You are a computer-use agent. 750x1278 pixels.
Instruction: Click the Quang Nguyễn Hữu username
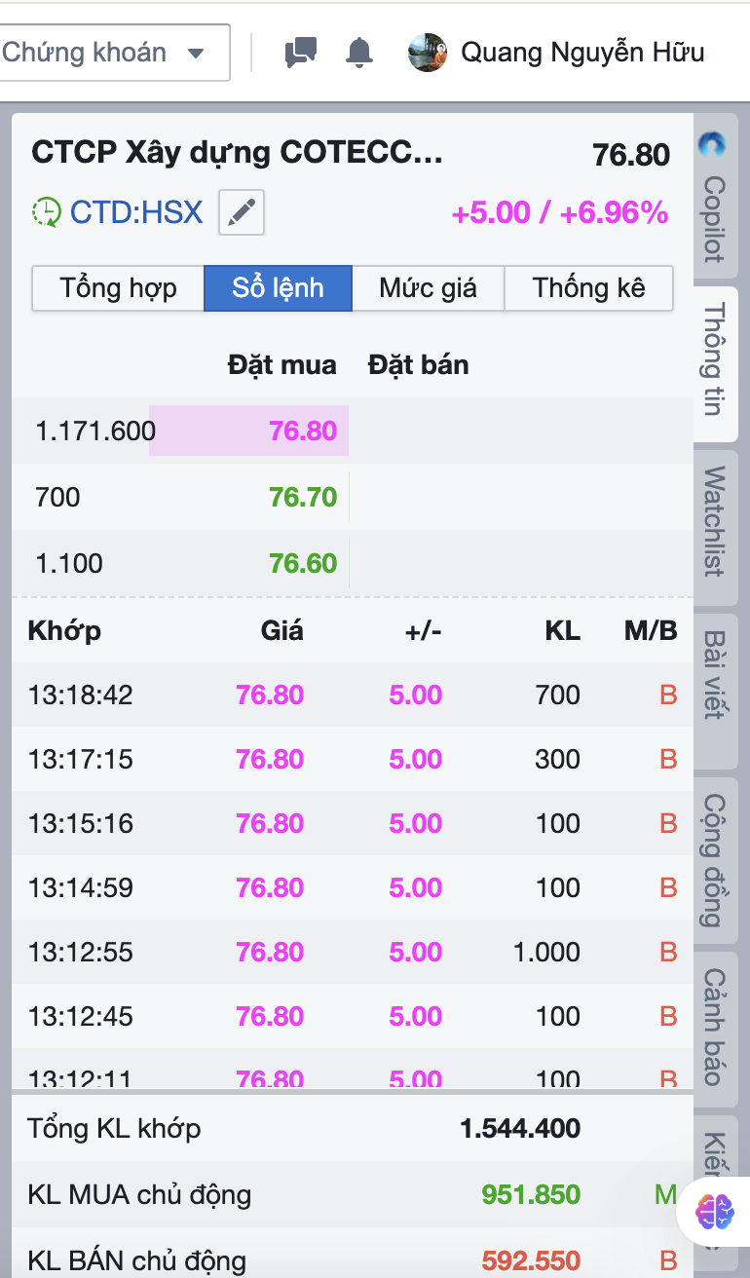click(581, 53)
